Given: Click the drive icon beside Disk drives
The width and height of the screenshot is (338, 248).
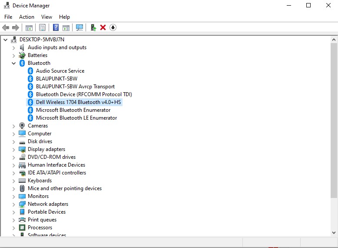Looking at the screenshot, I should tap(22, 142).
